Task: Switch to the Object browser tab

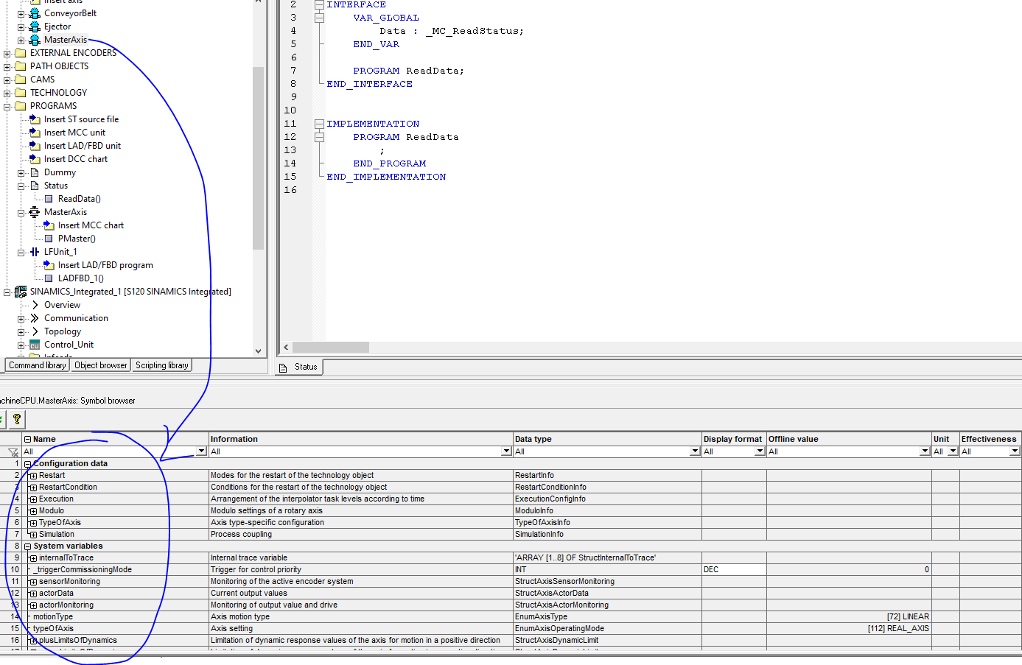Action: click(x=101, y=365)
